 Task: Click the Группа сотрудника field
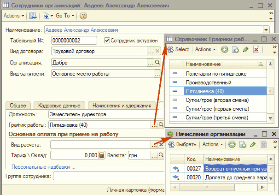coord(109,176)
